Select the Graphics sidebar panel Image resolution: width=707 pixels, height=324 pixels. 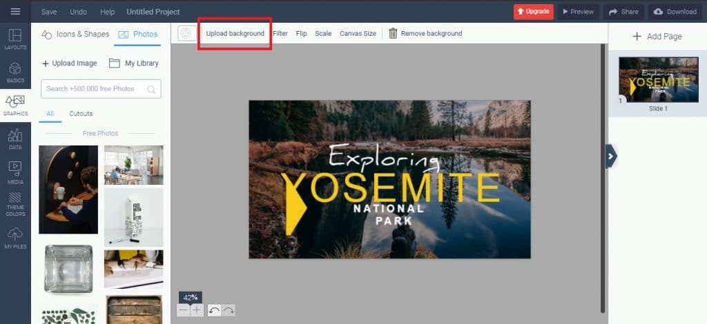pyautogui.click(x=15, y=105)
